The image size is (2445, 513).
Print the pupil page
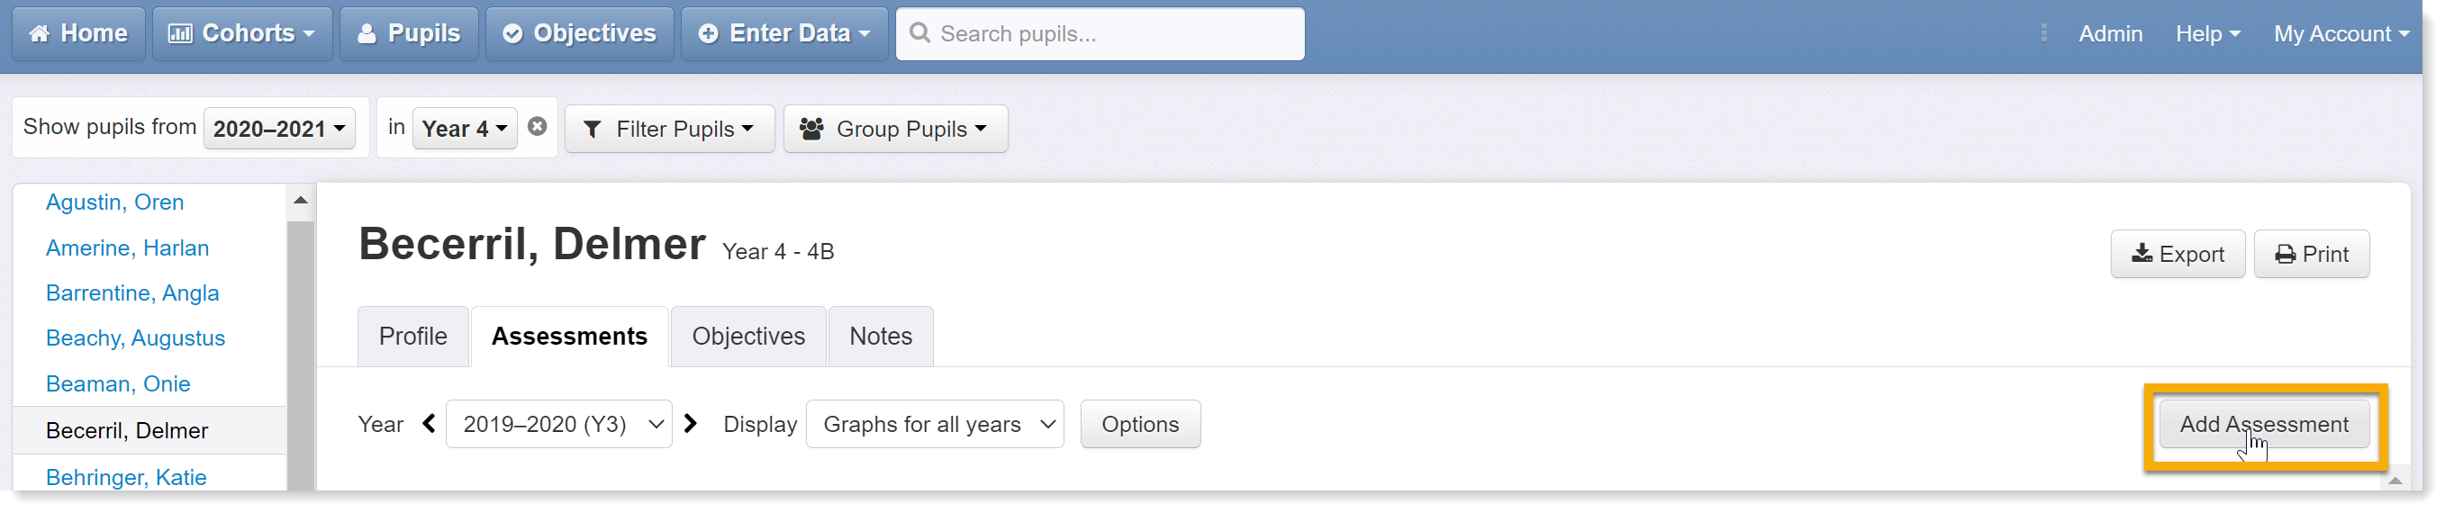click(2311, 254)
